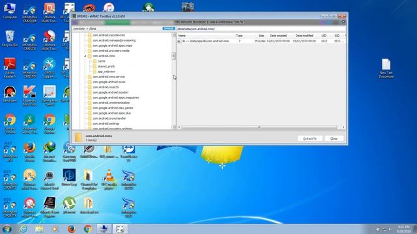417x234 pixels.
Task: Click file list horizontal scrollbar left arrow
Action: [179, 127]
